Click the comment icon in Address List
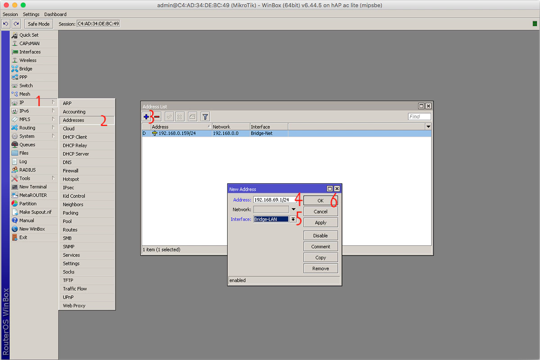 click(192, 117)
